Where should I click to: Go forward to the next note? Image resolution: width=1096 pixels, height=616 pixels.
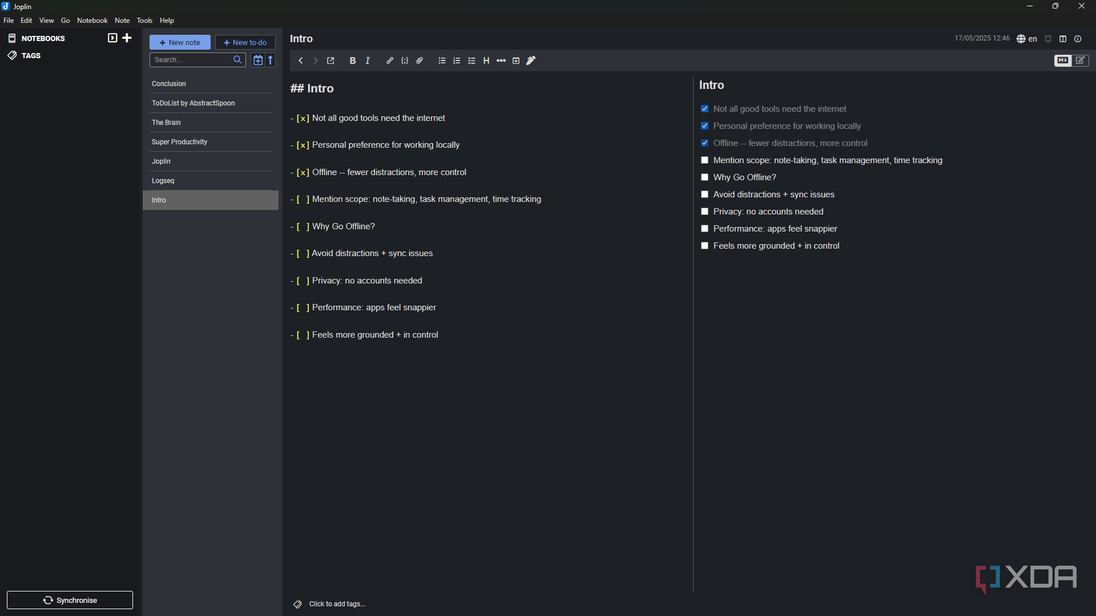tap(316, 61)
